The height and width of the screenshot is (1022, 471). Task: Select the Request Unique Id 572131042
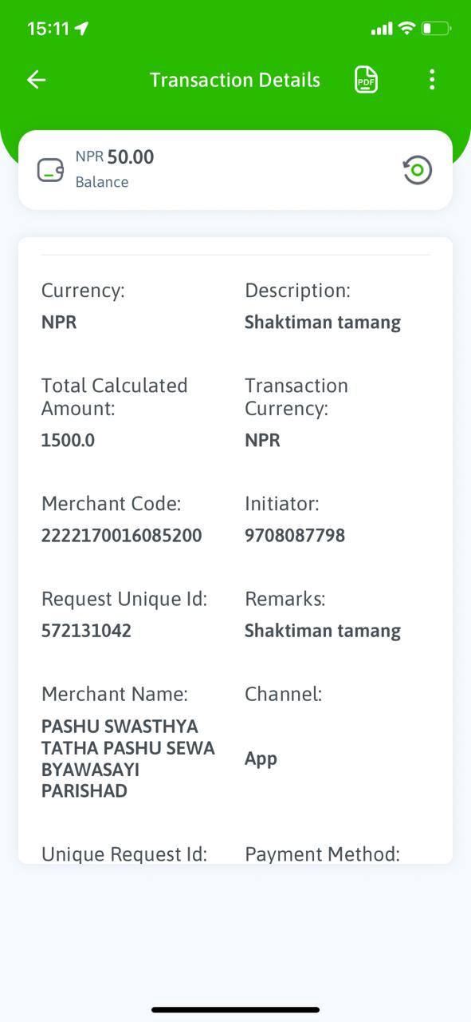click(x=87, y=631)
